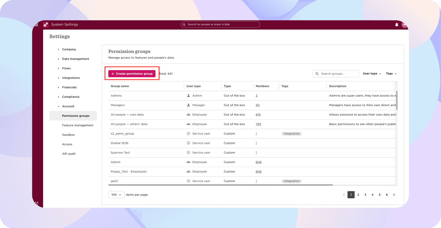
Task: Click the top search for people field
Action: (x=220, y=24)
